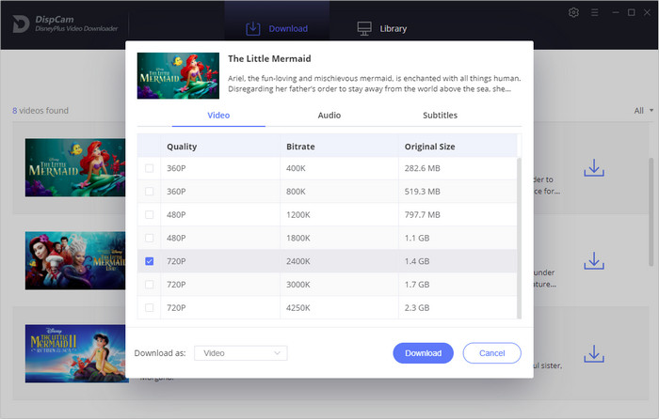Check the 360P 800K checkbox
Image resolution: width=659 pixels, height=419 pixels.
(x=149, y=192)
